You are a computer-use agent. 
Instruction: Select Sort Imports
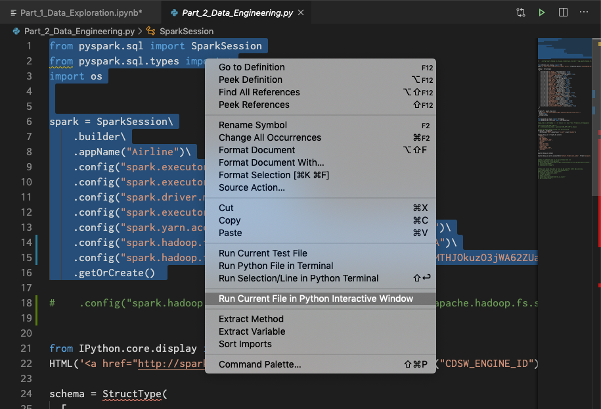click(x=321, y=344)
